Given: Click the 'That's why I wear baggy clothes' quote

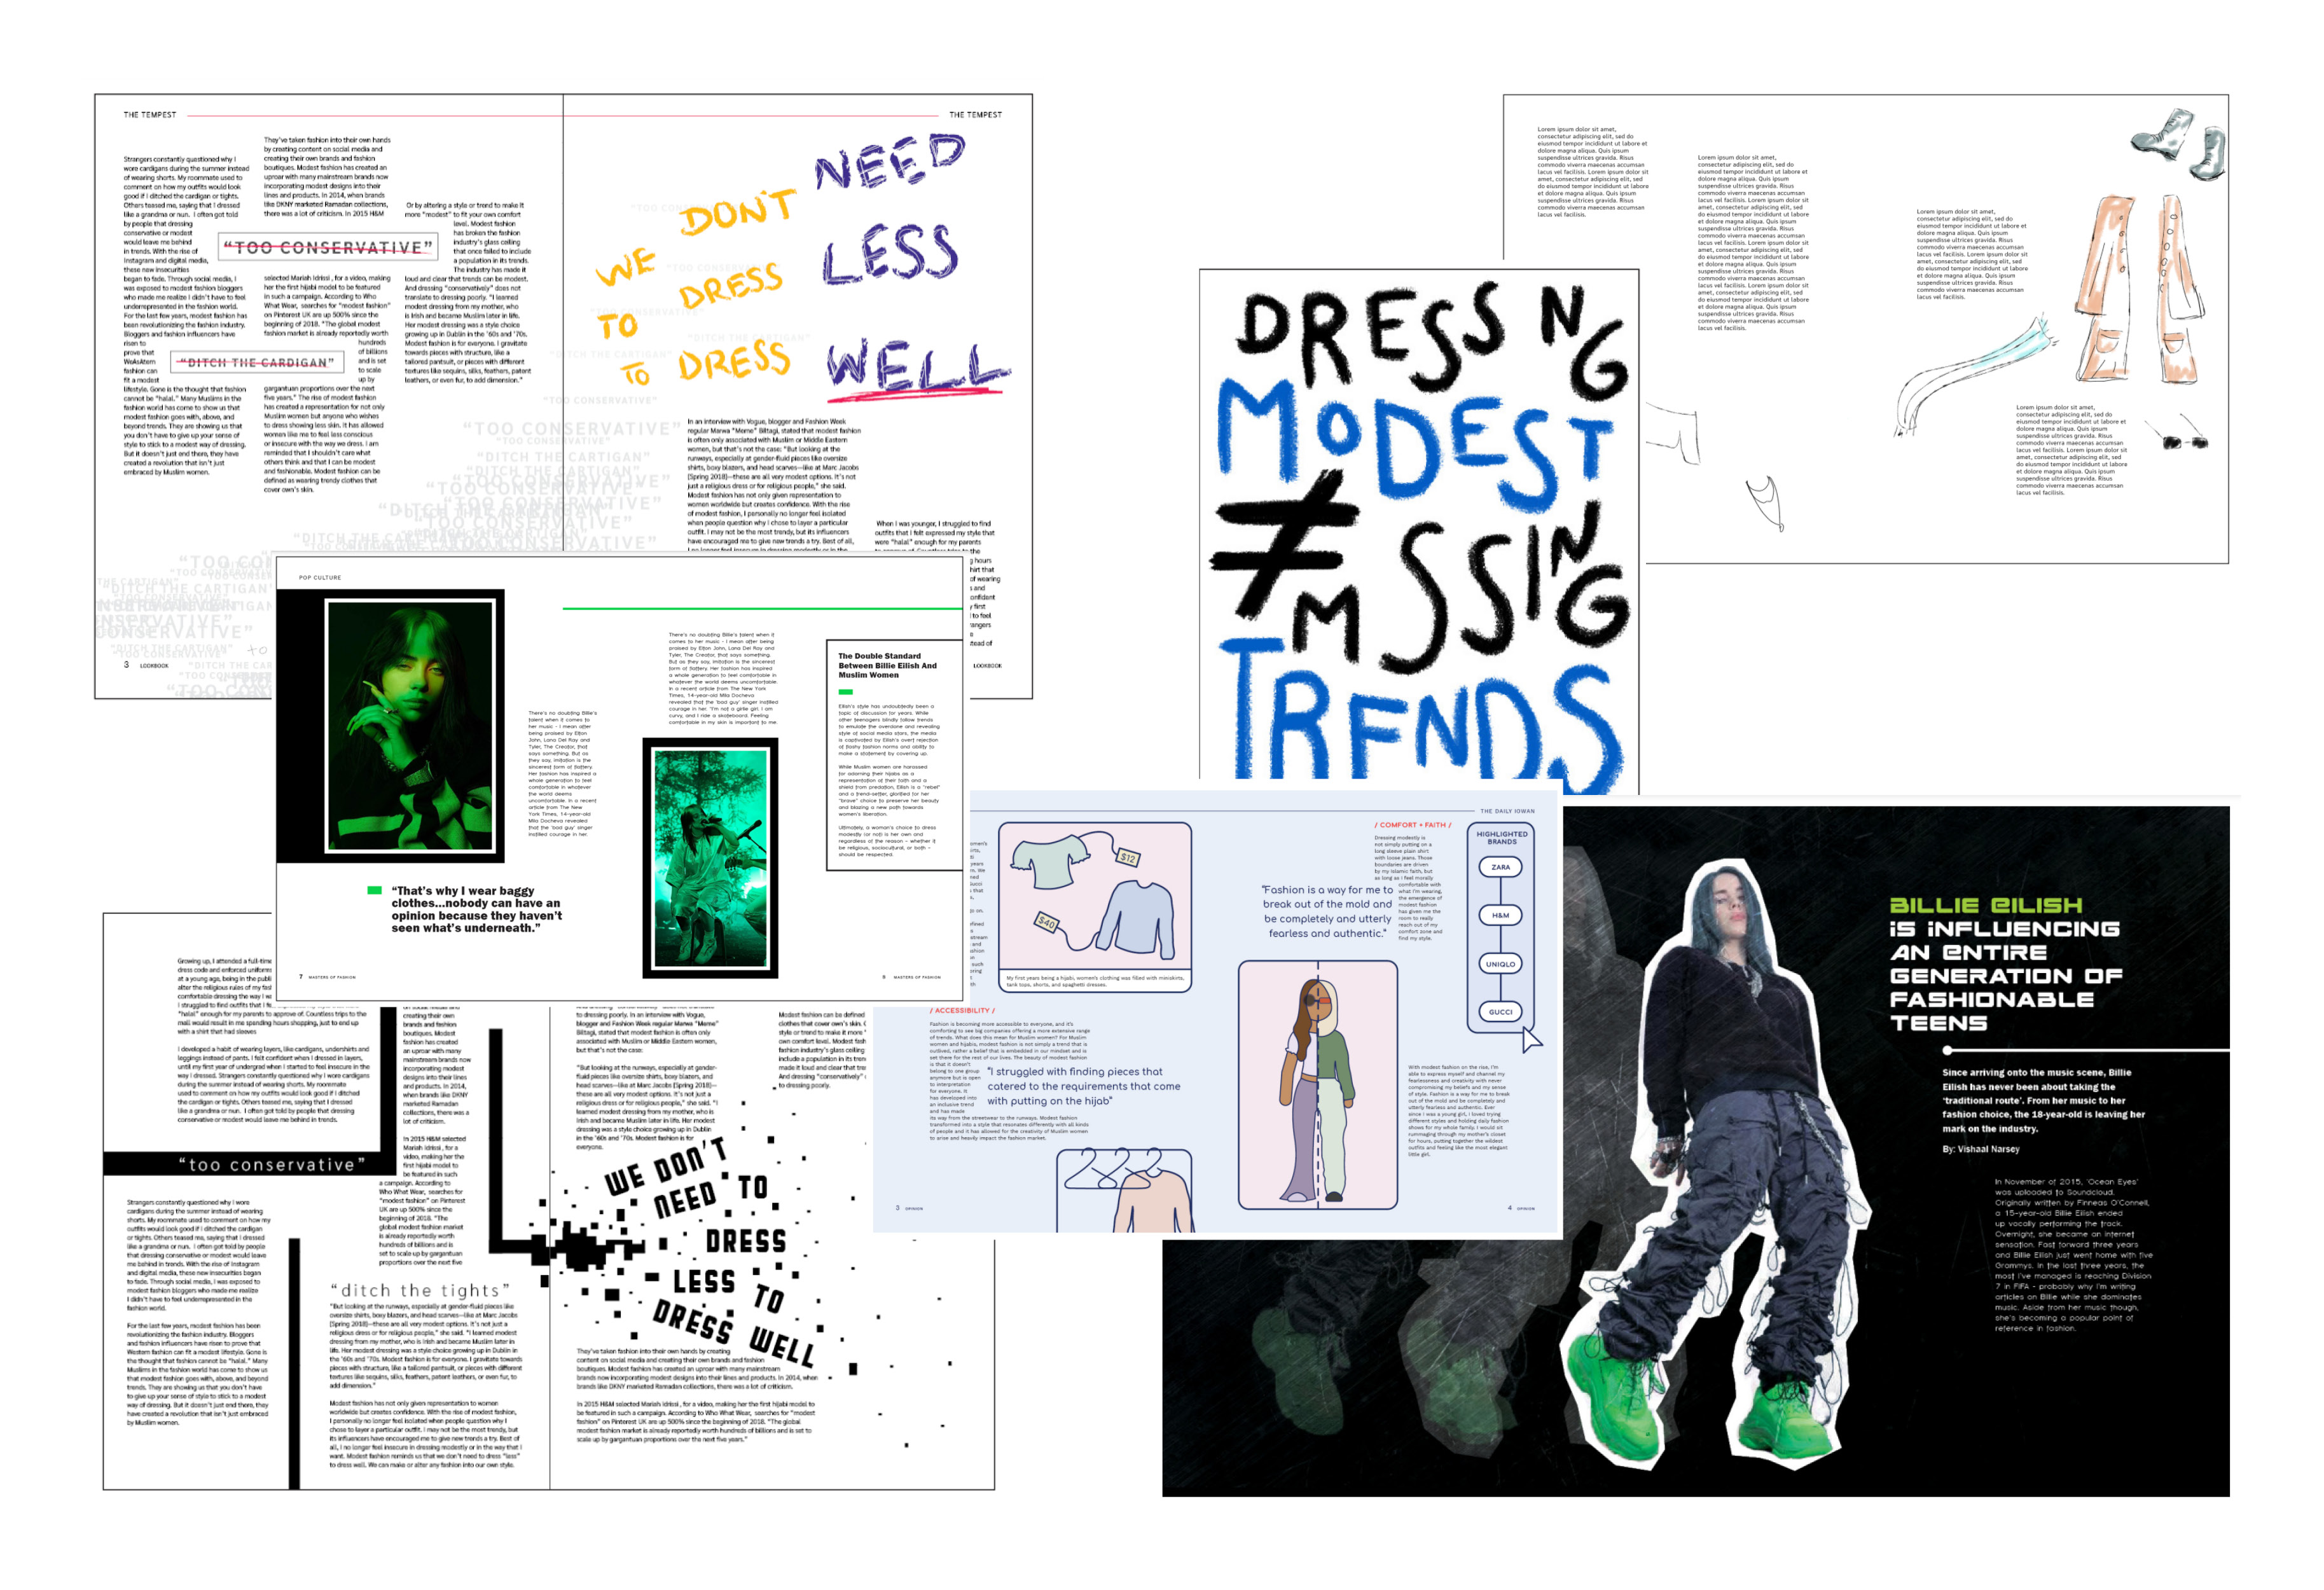Looking at the screenshot, I should 476,909.
